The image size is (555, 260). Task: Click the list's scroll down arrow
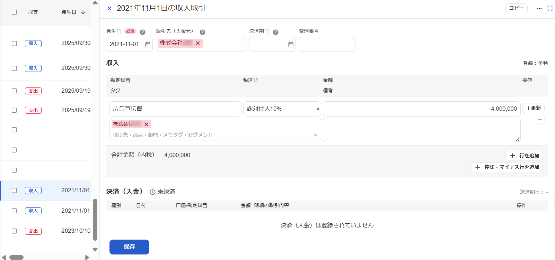[x=95, y=249]
